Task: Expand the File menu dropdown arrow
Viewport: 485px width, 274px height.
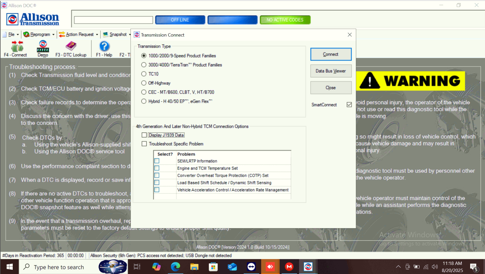Action: coord(18,35)
